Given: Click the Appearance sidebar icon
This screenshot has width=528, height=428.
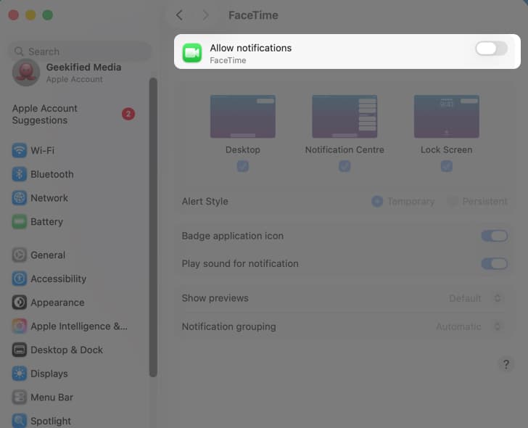Looking at the screenshot, I should coord(19,303).
